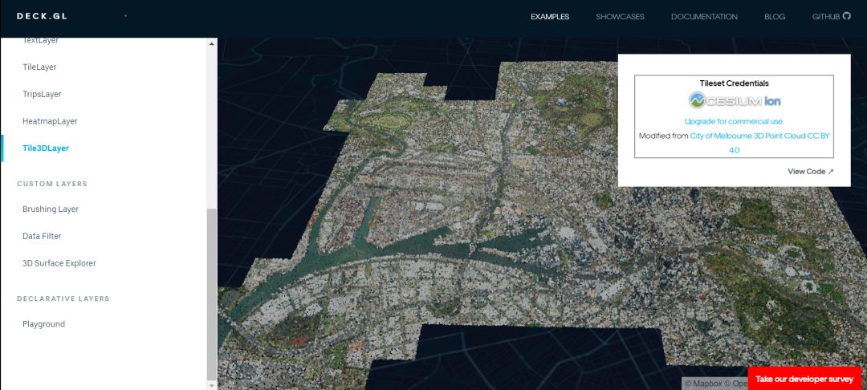Open DOCUMENTATION in top navigation
This screenshot has width=867, height=390.
pyautogui.click(x=704, y=17)
